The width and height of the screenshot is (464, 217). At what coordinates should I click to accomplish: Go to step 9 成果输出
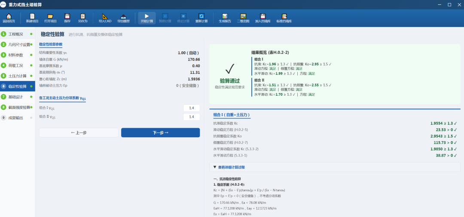coord(18,118)
